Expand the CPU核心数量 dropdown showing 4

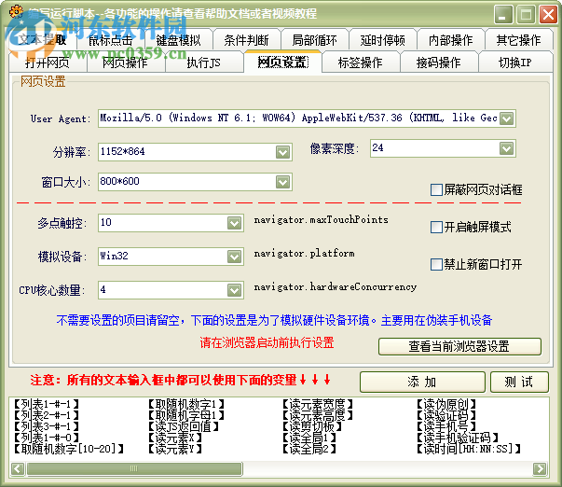tap(235, 290)
